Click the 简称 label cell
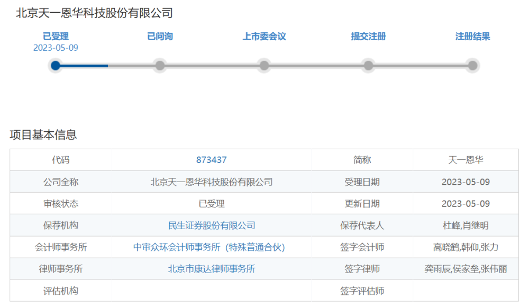The height and width of the screenshot is (307, 529). coord(362,160)
